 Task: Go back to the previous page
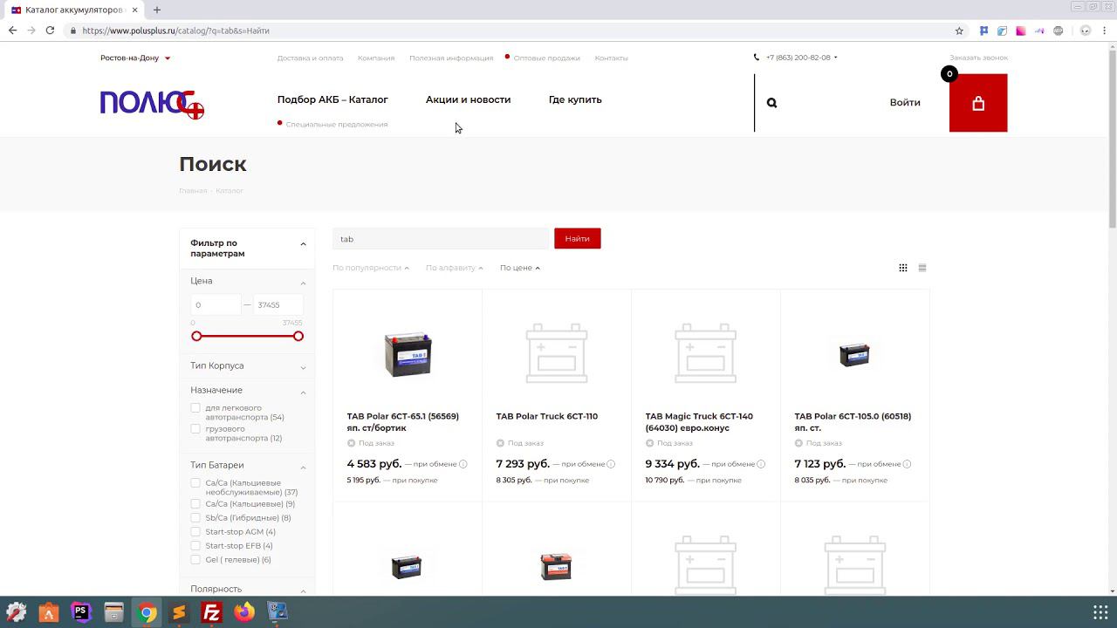(12, 31)
